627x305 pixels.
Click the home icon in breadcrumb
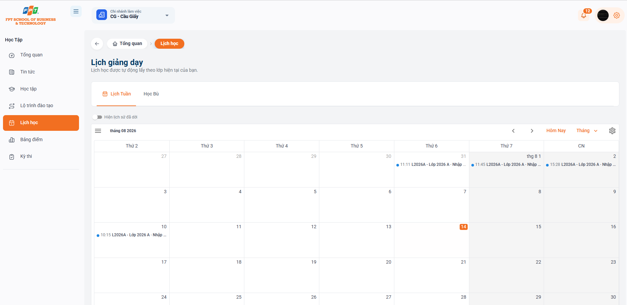pyautogui.click(x=115, y=44)
